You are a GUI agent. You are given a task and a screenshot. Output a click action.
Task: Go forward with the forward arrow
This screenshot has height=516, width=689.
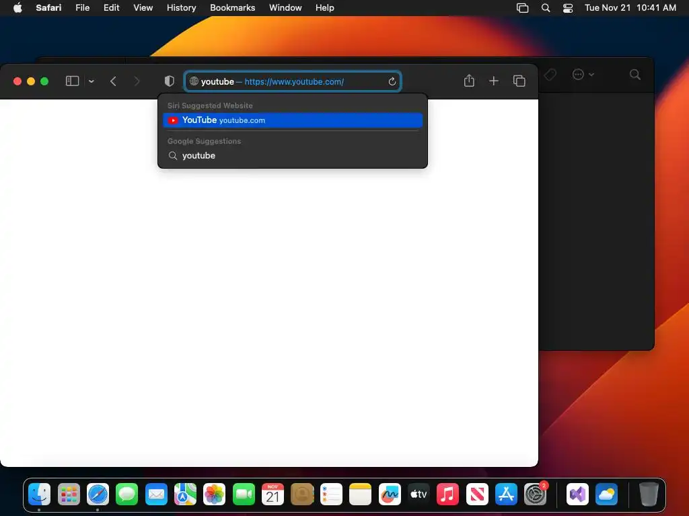pos(137,81)
